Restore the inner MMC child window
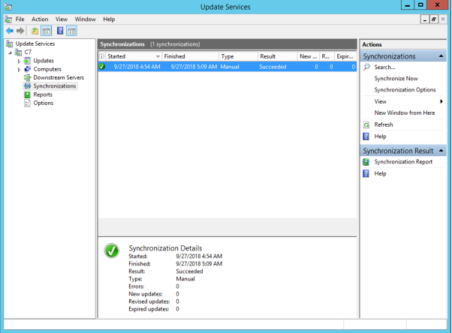 (433, 19)
